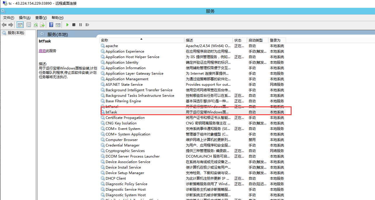The height and width of the screenshot is (200, 375).
Task: Click the green Start Service toolbar button
Action: 67,25
